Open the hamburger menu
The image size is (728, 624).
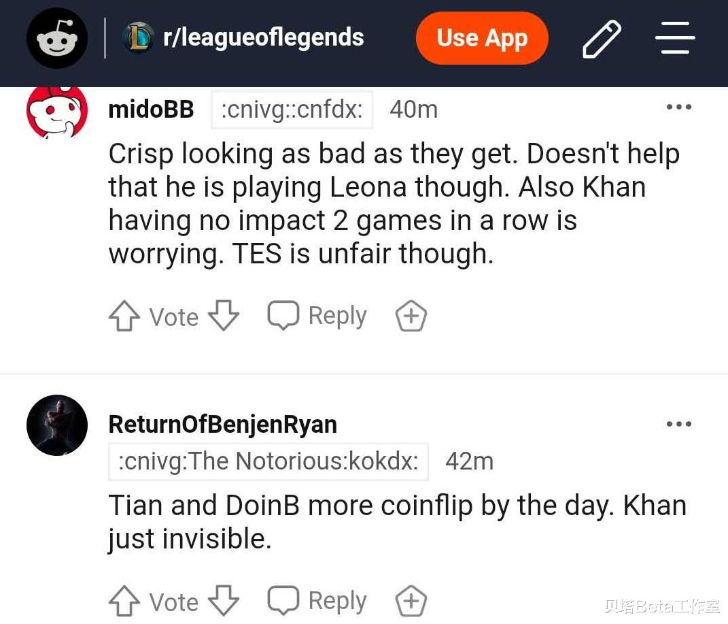pos(674,38)
